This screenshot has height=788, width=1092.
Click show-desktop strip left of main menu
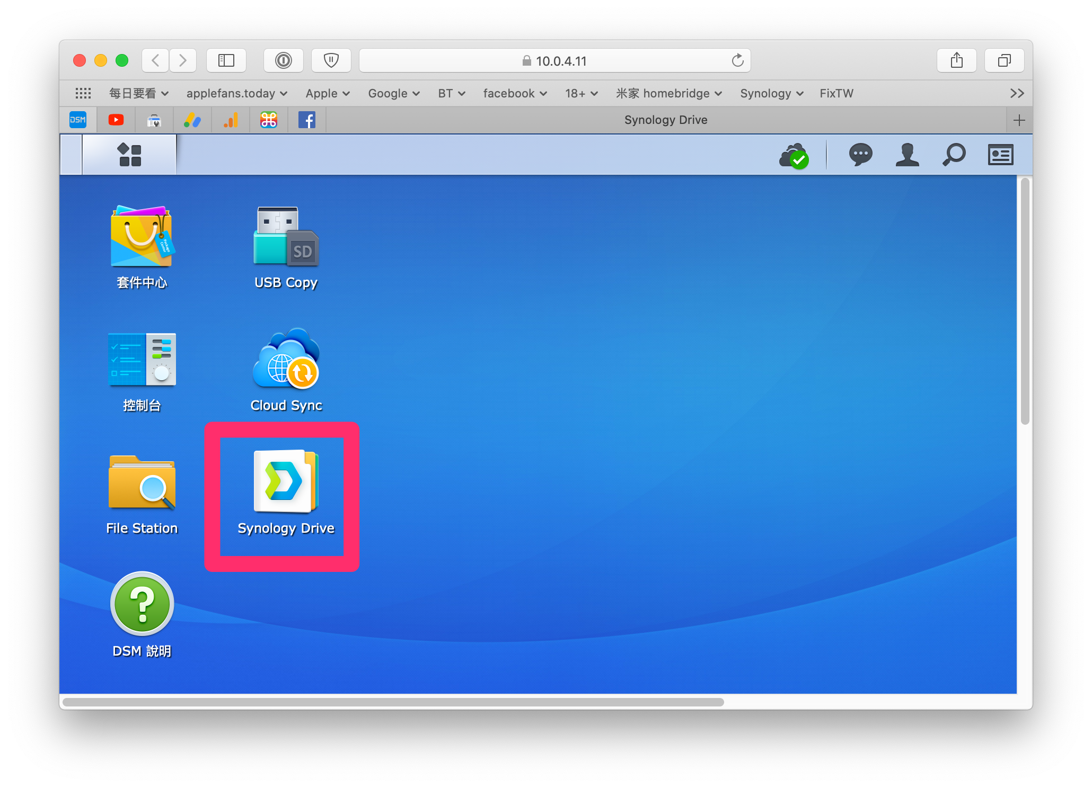pyautogui.click(x=71, y=155)
